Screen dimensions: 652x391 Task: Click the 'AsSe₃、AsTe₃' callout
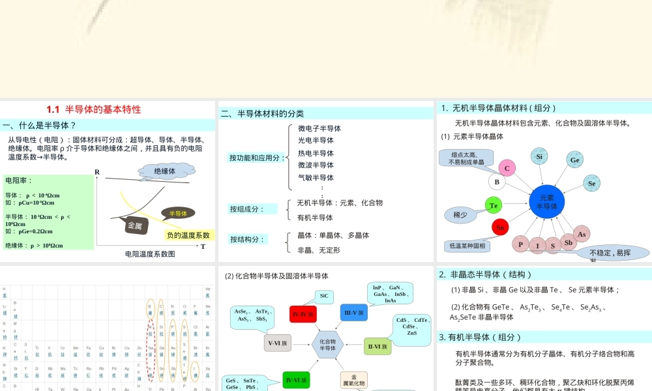click(252, 317)
